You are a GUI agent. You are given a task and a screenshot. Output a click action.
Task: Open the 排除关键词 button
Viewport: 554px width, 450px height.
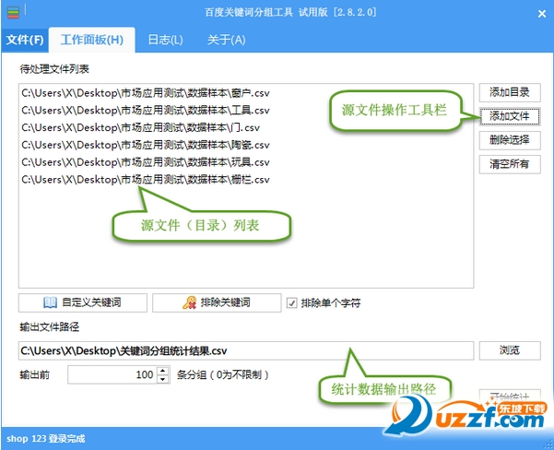217,302
